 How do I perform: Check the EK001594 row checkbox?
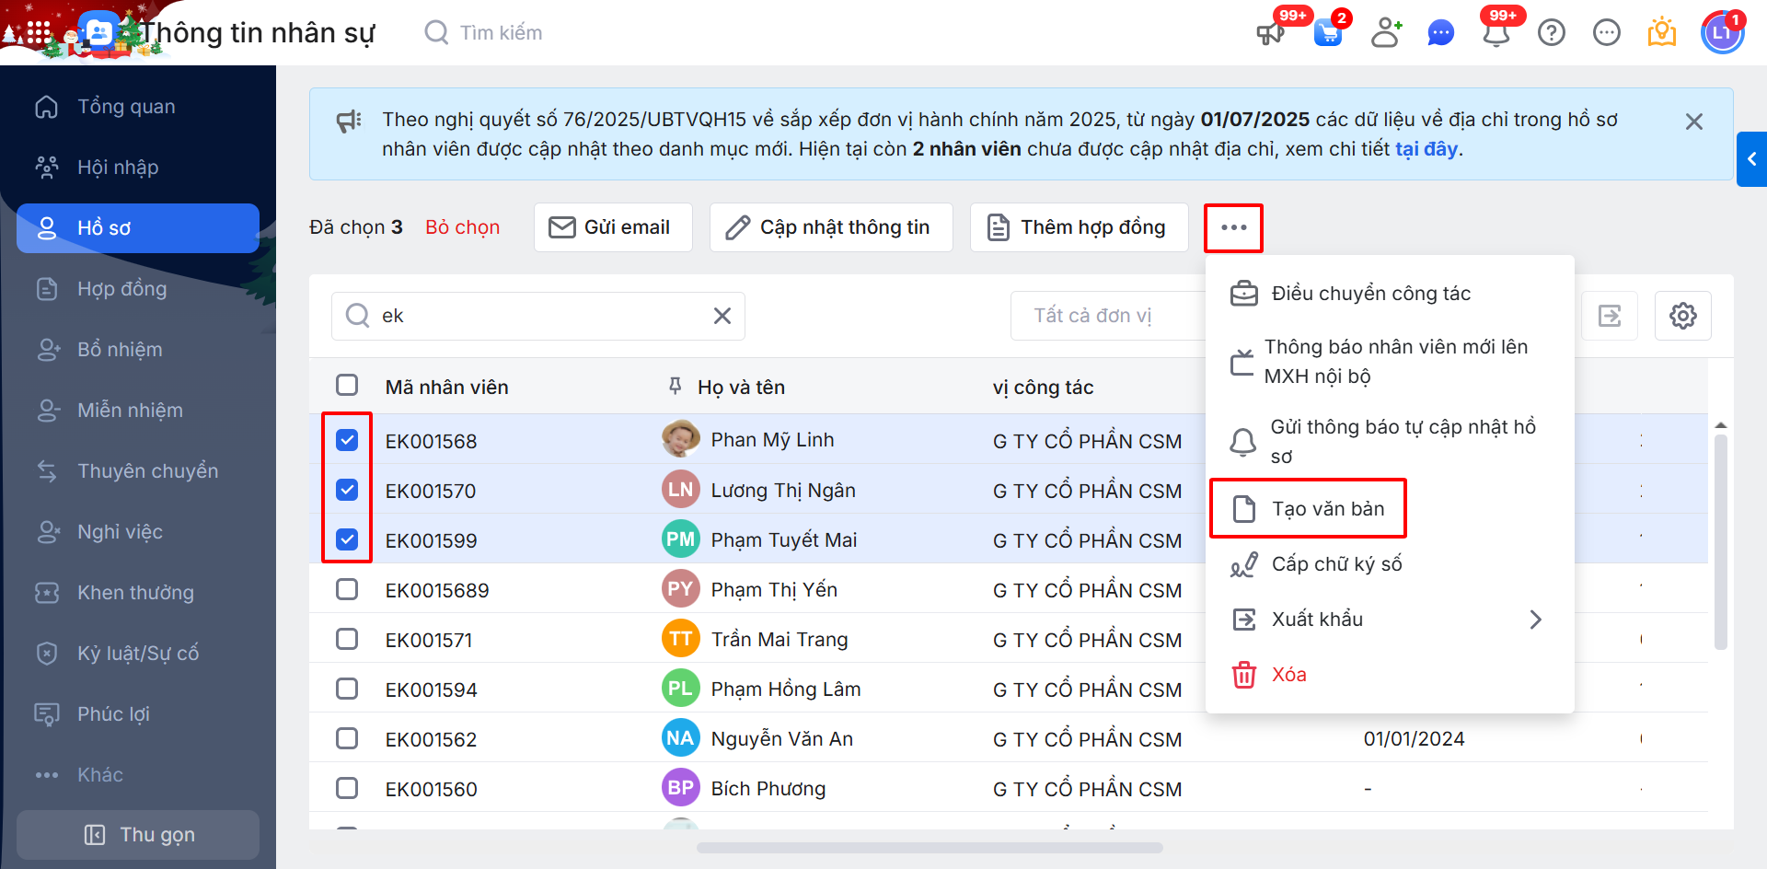(347, 689)
